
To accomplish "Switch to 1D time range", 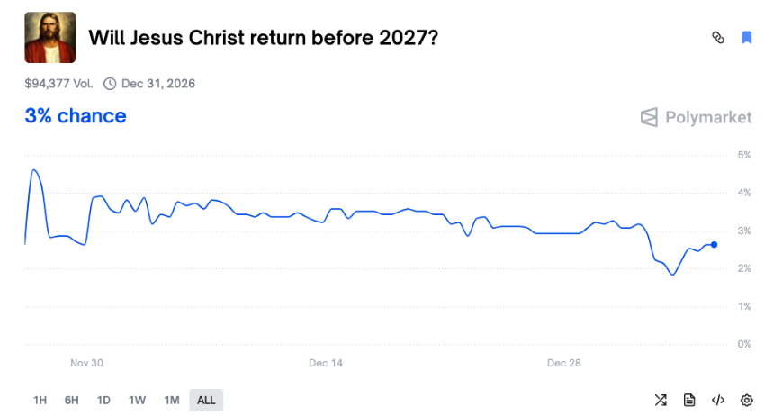I will (x=103, y=400).
